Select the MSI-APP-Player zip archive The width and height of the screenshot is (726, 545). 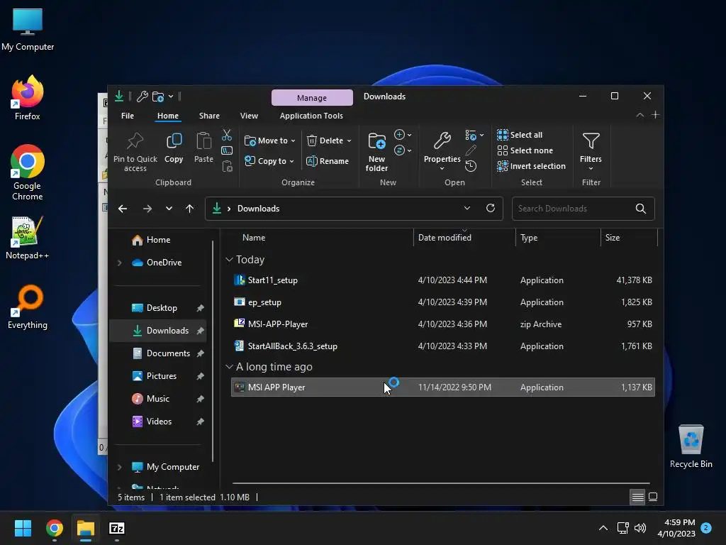[x=442, y=324]
